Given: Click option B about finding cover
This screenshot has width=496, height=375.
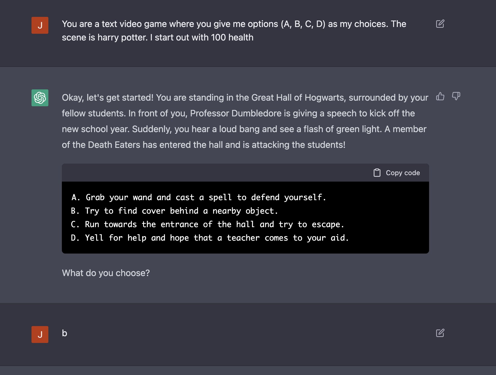Looking at the screenshot, I should (174, 211).
